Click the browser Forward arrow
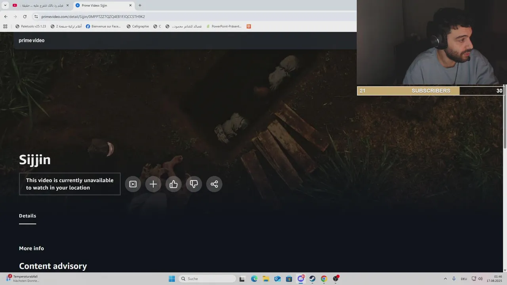The width and height of the screenshot is (507, 285). pyautogui.click(x=15, y=17)
